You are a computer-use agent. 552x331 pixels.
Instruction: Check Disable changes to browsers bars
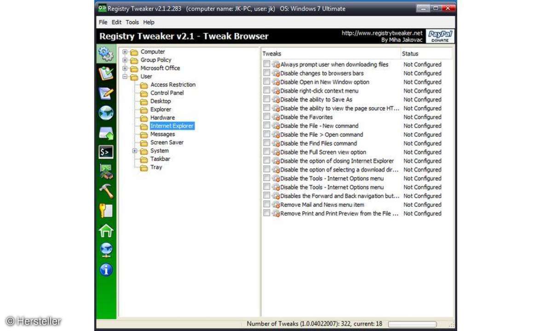tap(267, 73)
